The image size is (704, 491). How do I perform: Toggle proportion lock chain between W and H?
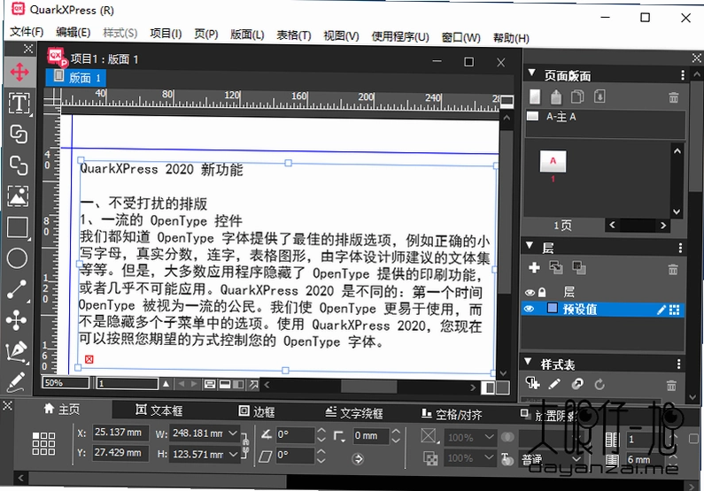(245, 445)
